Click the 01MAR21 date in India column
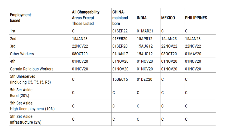The height and width of the screenshot is (132, 225). pos(145,31)
